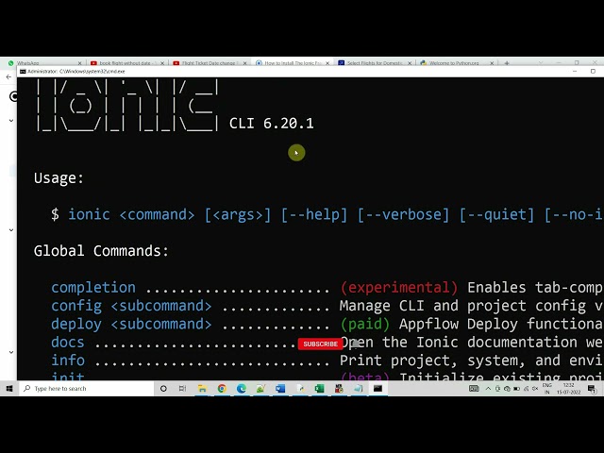Open a new browser tab
The image size is (604, 453).
pyautogui.click(x=507, y=63)
